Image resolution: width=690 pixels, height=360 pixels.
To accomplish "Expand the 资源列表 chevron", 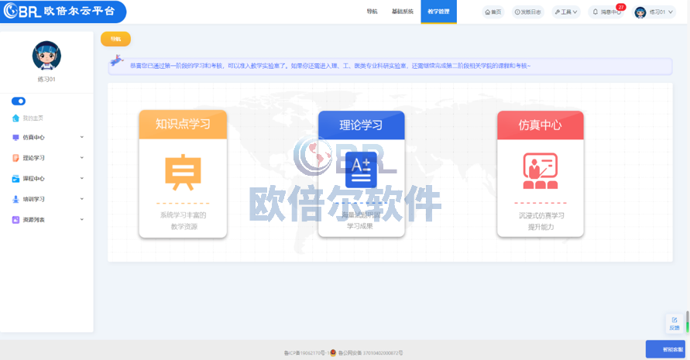I will 82,219.
